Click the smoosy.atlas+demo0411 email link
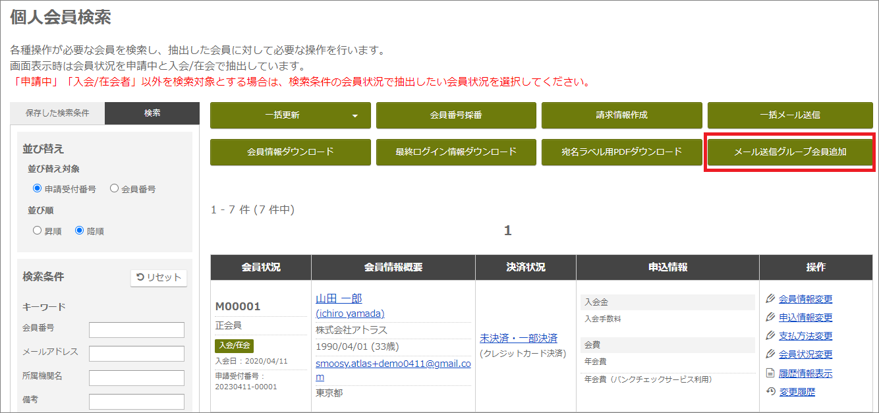Screen dimensions: 879x413 point(393,370)
